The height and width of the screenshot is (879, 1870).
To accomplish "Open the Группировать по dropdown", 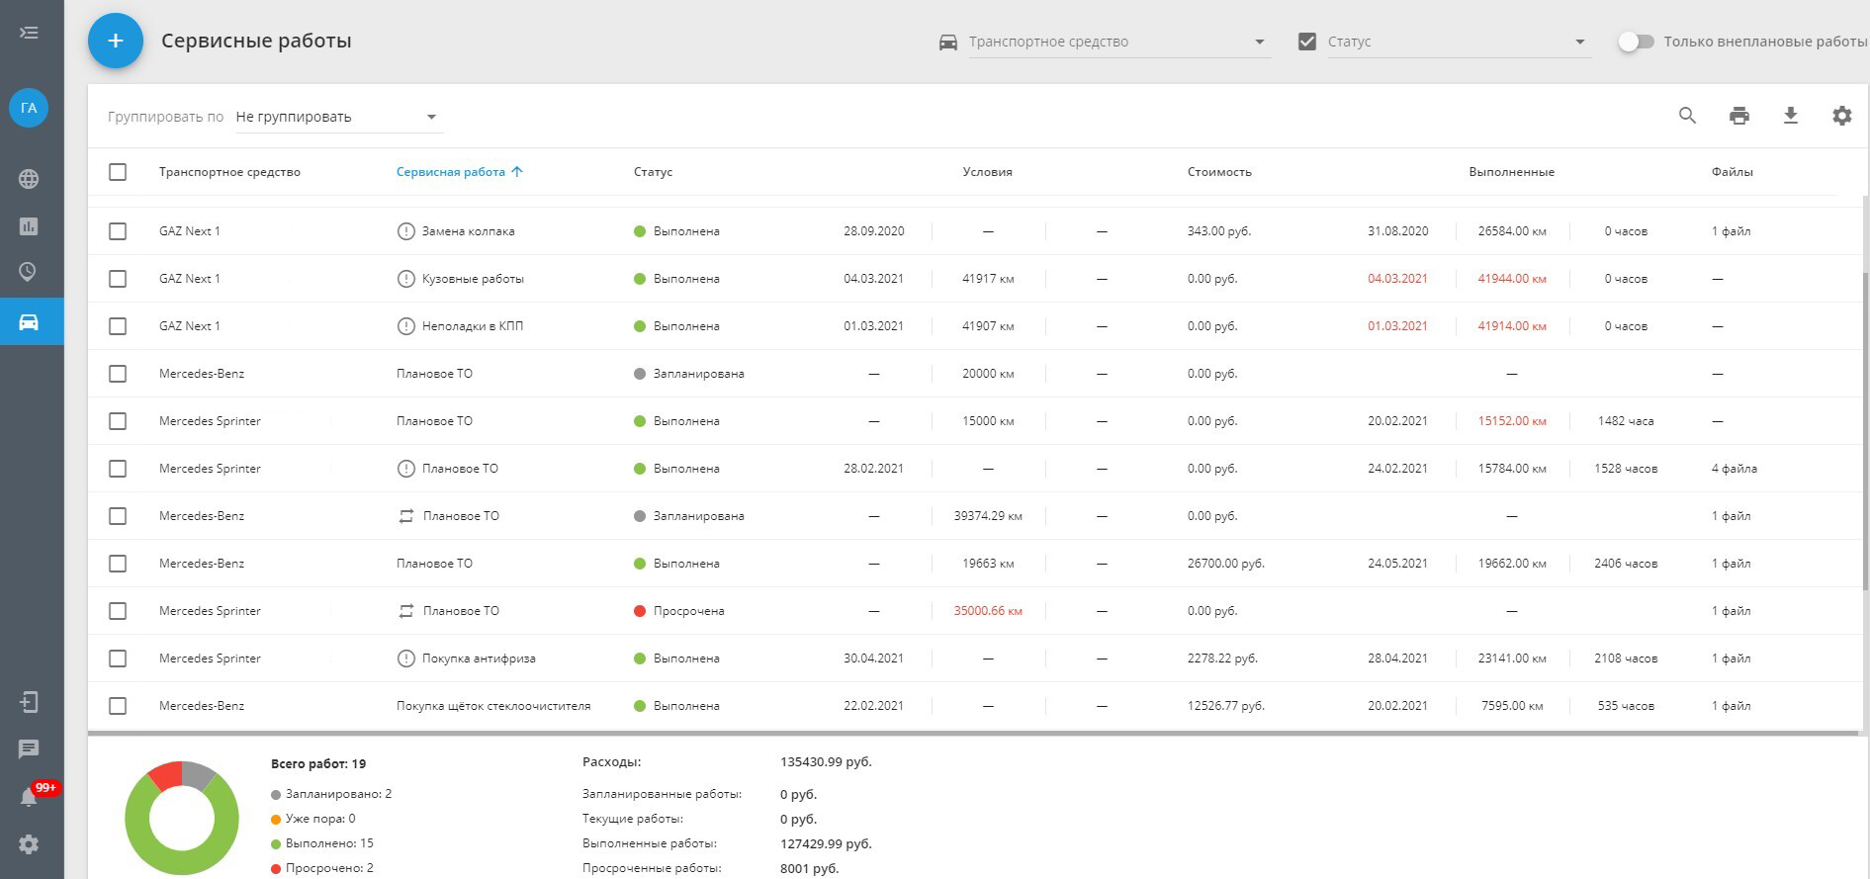I will pos(338,117).
